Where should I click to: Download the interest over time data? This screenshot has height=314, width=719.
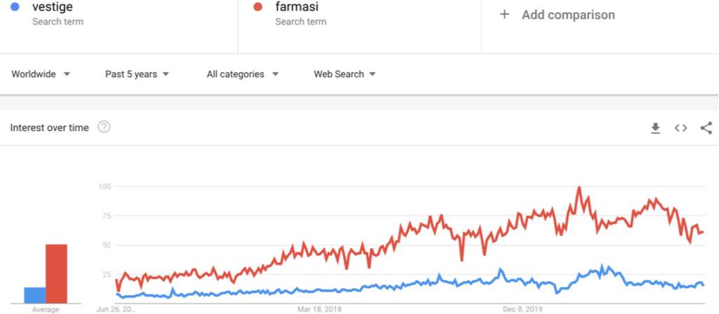[656, 128]
